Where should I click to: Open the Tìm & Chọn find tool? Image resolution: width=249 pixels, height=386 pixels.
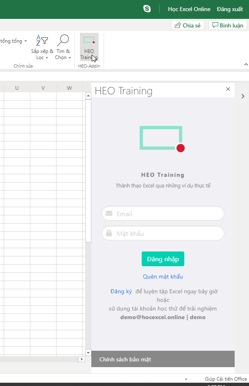[x=63, y=47]
